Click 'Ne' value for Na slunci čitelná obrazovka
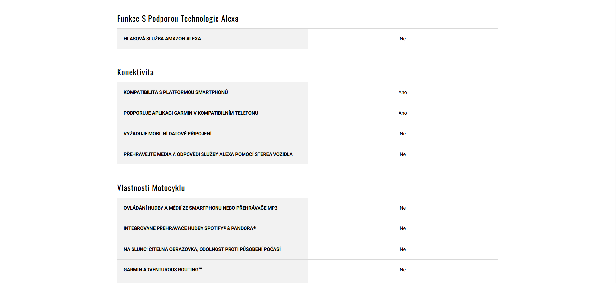616x283 pixels. [x=403, y=249]
